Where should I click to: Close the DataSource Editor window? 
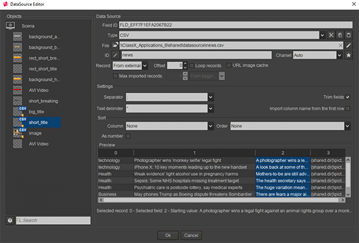(x=354, y=4)
